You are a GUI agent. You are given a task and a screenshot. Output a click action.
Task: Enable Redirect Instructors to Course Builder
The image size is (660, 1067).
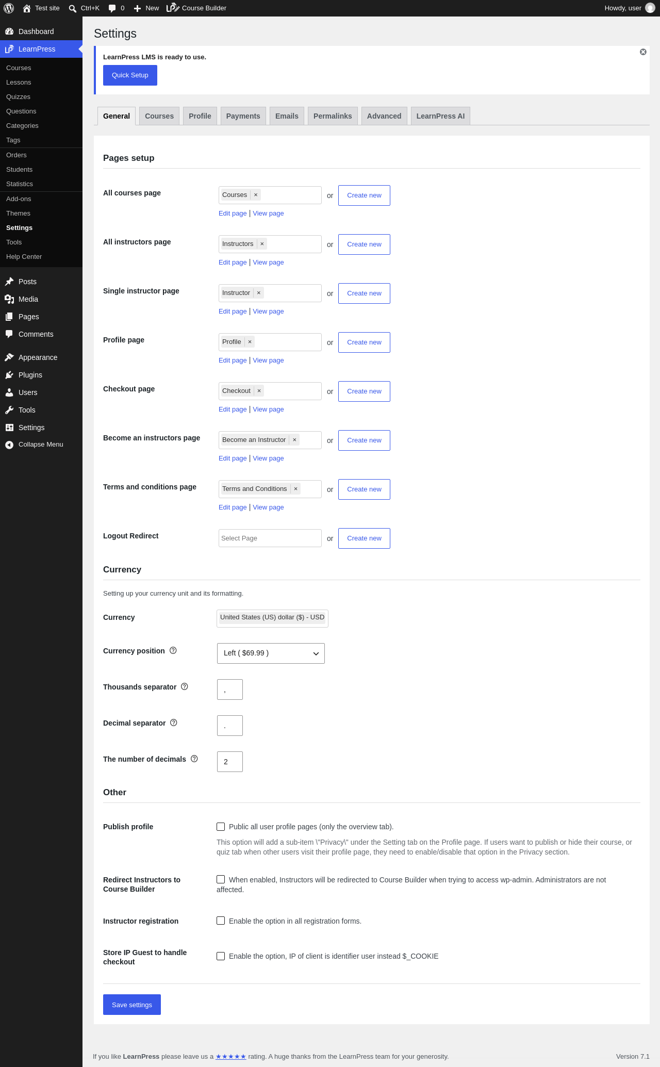[221, 879]
